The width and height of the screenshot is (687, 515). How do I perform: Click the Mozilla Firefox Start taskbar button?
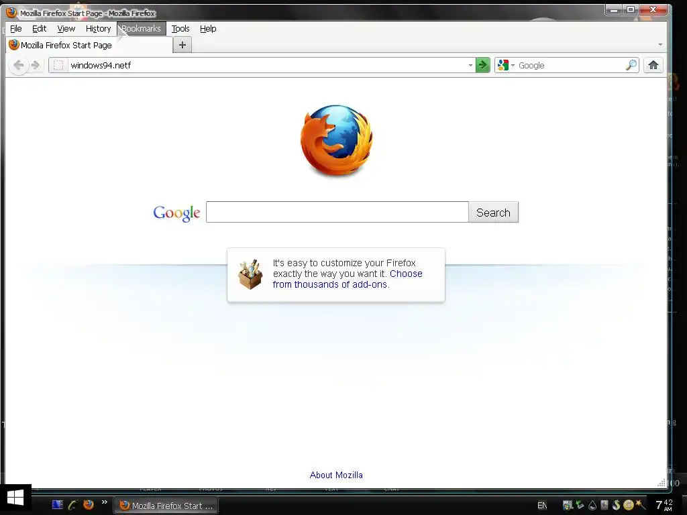click(x=166, y=506)
